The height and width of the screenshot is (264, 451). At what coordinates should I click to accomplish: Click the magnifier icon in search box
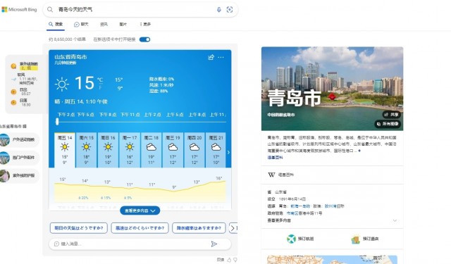(x=50, y=9)
